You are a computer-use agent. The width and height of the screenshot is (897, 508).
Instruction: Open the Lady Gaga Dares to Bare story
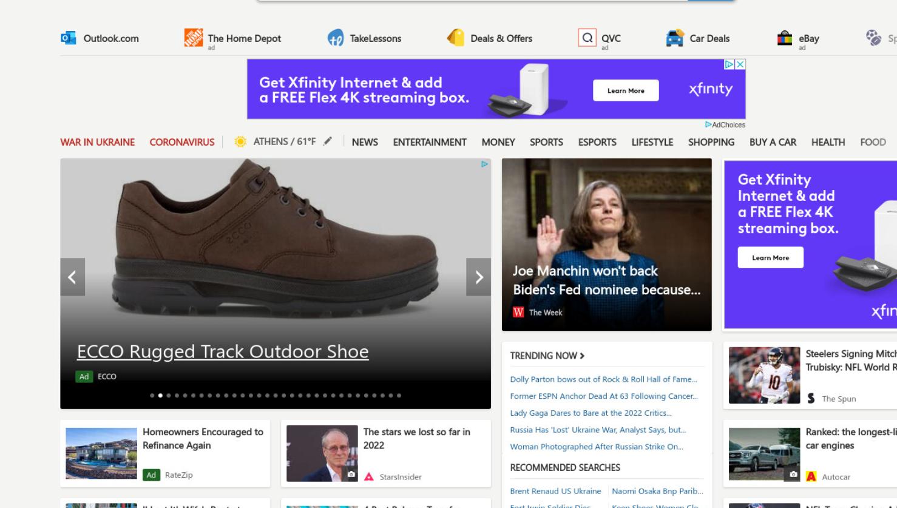[591, 413]
